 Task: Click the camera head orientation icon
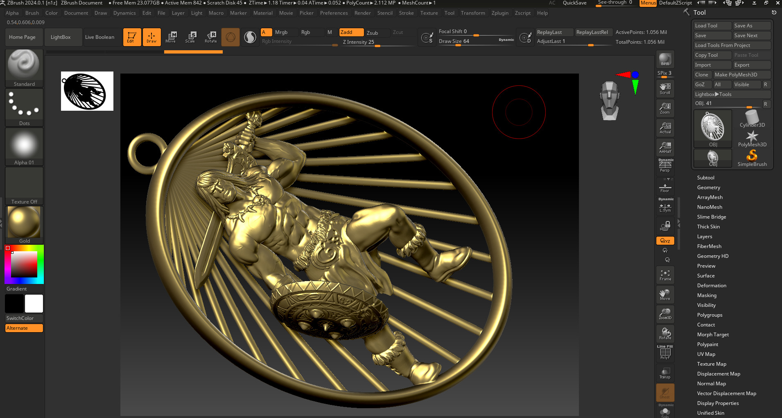(x=610, y=101)
